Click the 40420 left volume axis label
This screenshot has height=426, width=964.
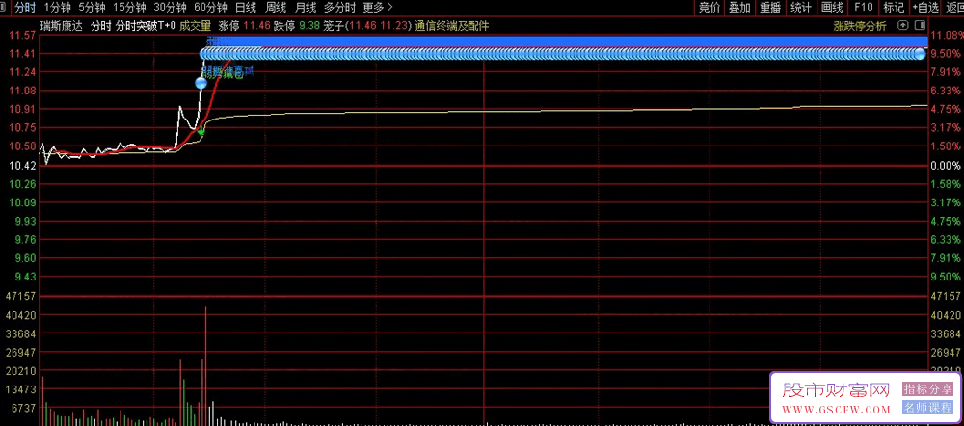click(21, 315)
